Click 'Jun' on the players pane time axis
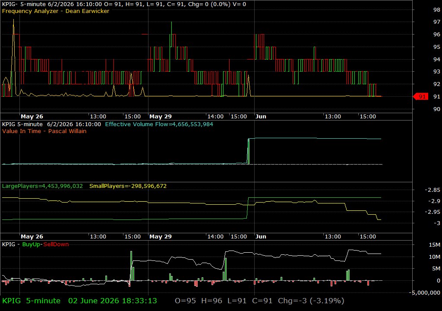The image size is (442, 311). pyautogui.click(x=261, y=237)
